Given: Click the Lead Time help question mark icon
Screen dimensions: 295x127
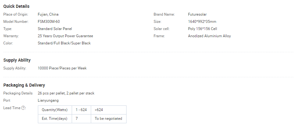Looking at the screenshot, I should tap(23, 108).
